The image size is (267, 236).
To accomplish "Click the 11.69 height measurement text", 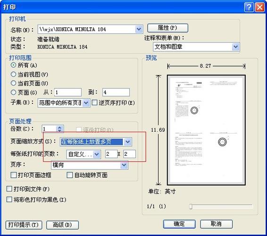I will (x=158, y=130).
